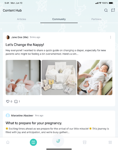Tap the new post compose icon
Image resolution: width=118 pixels, height=151 pixels.
(113, 10)
